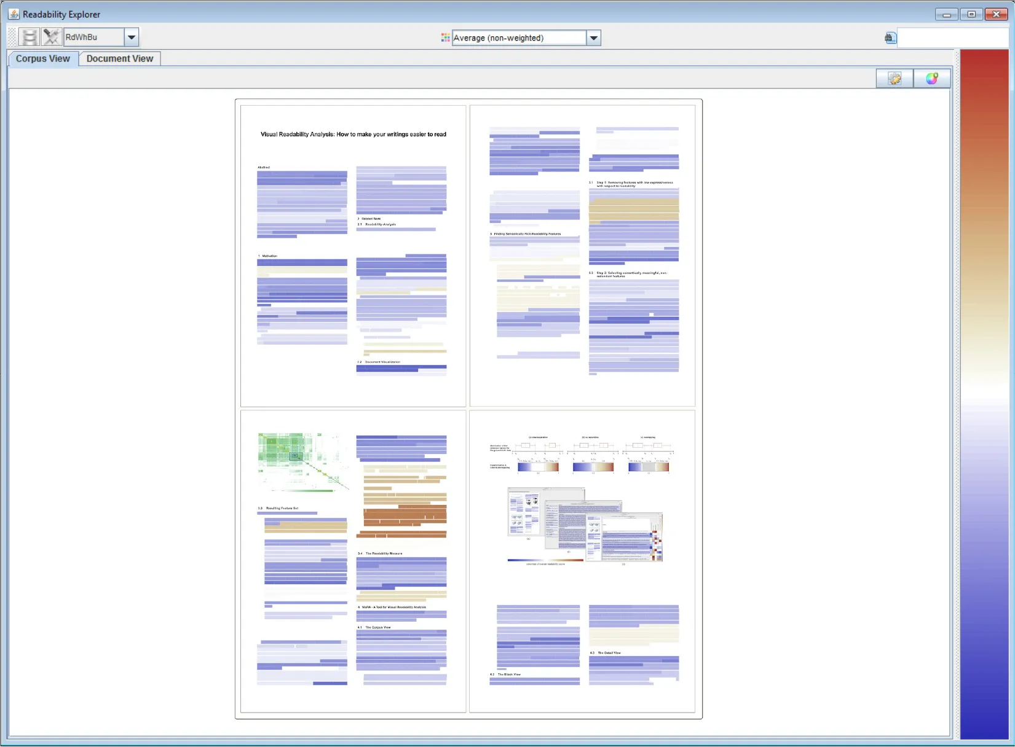Click the database icon in the toolbar
1015x747 pixels.
[29, 37]
